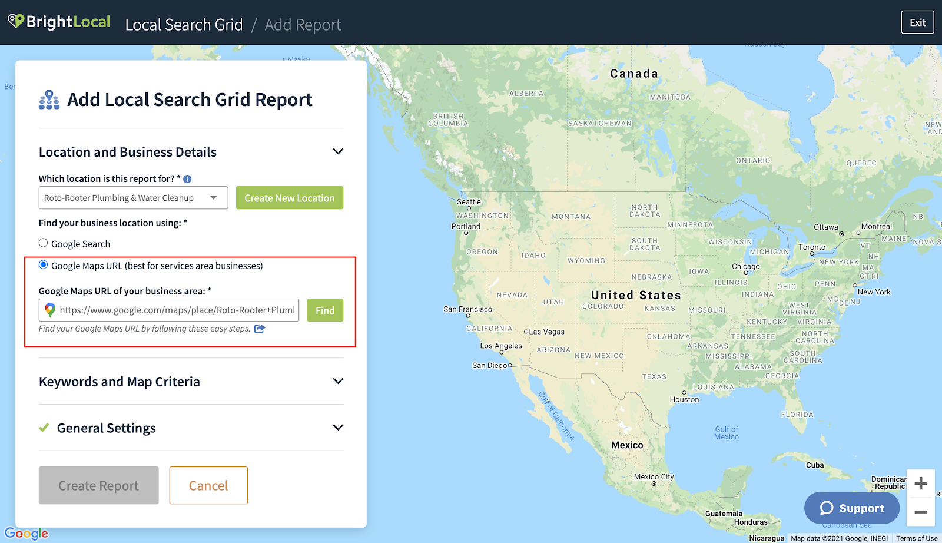Collapse the Location and Business Details section

(338, 151)
